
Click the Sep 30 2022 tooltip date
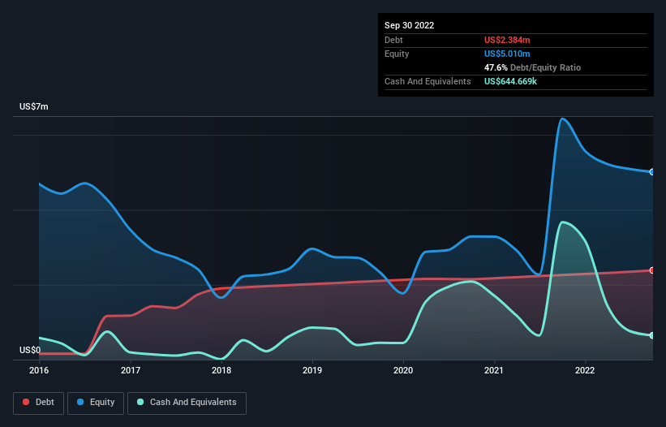[410, 25]
